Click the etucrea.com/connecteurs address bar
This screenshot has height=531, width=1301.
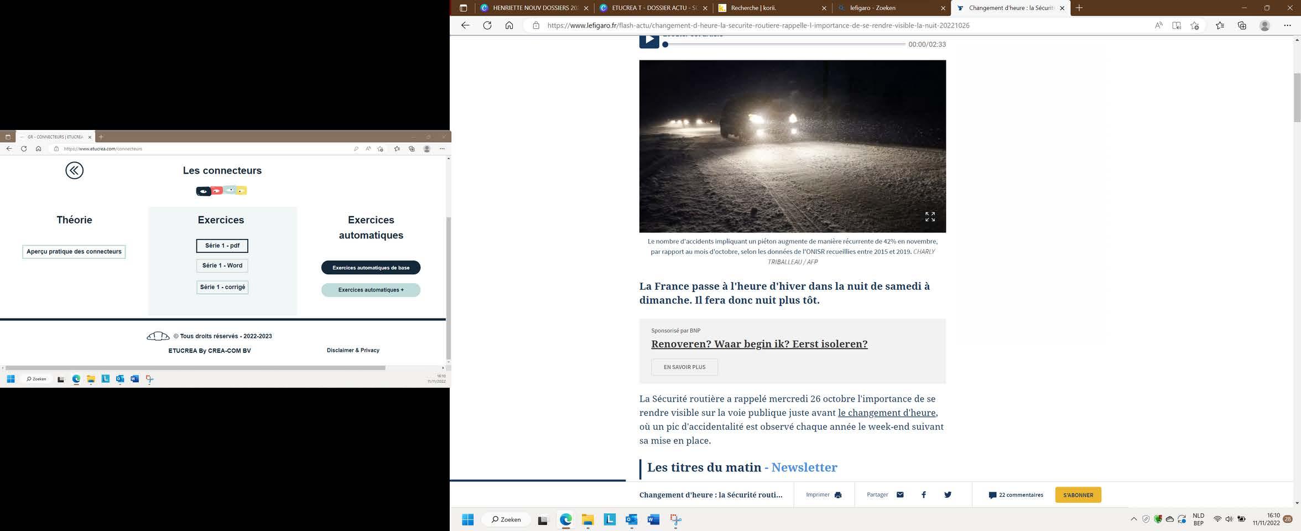click(205, 149)
